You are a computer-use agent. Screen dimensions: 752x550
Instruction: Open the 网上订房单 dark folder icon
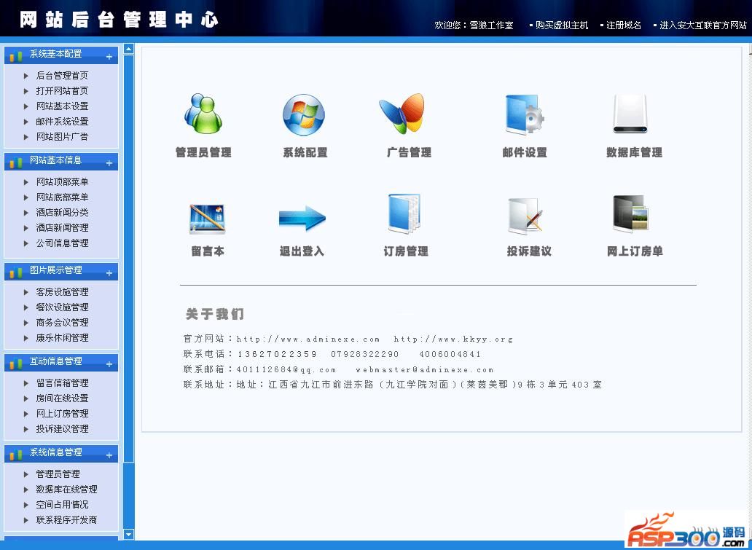[631, 214]
